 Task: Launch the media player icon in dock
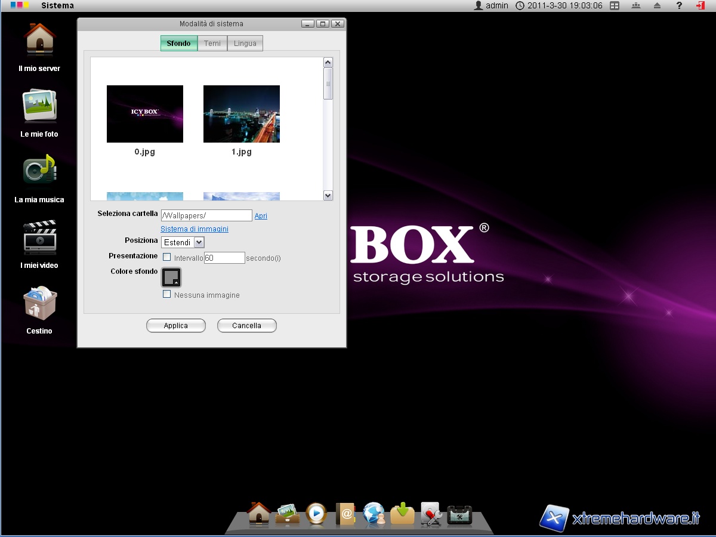click(316, 514)
